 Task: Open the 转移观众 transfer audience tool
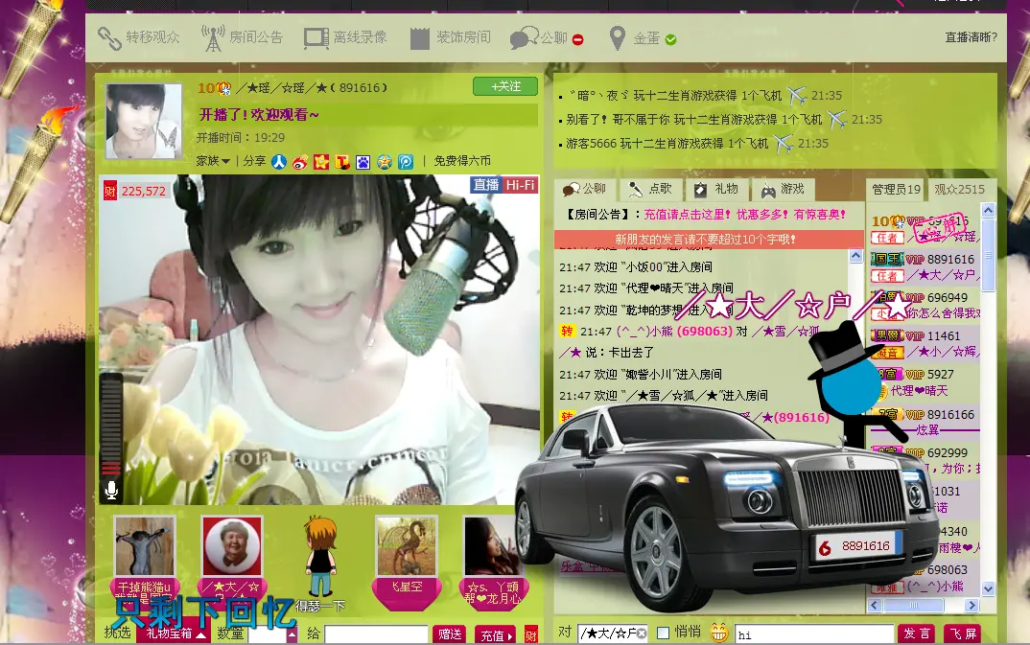click(139, 37)
